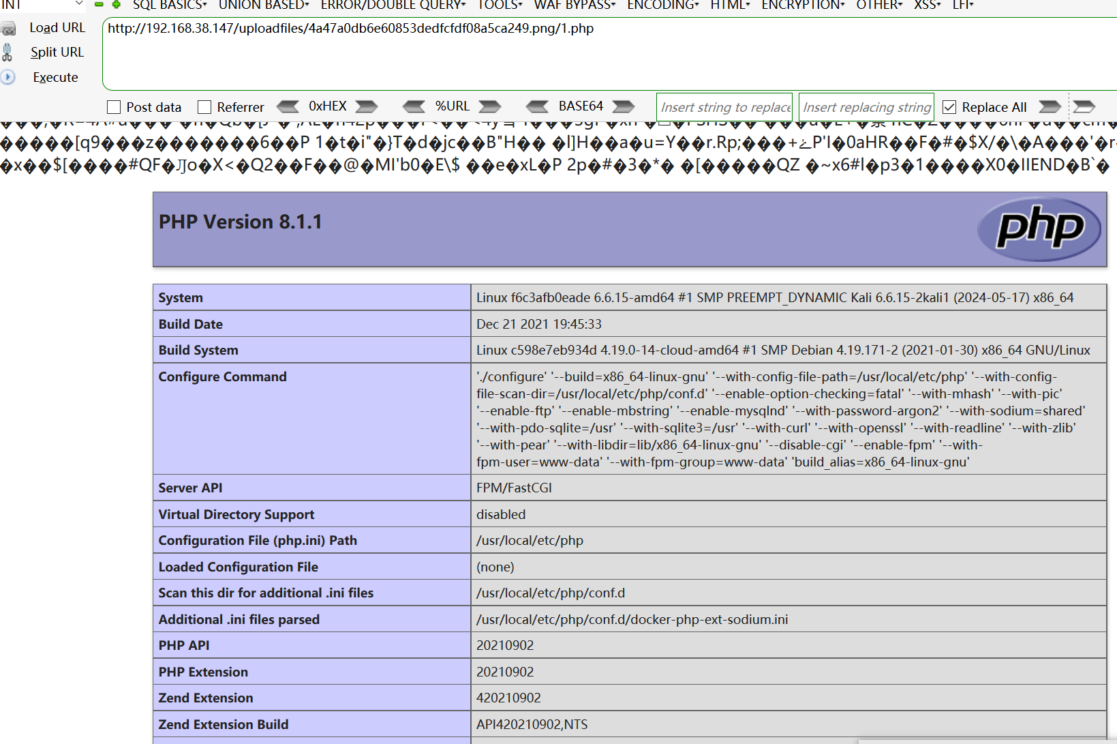Open the UNION BASED menu

(x=264, y=5)
